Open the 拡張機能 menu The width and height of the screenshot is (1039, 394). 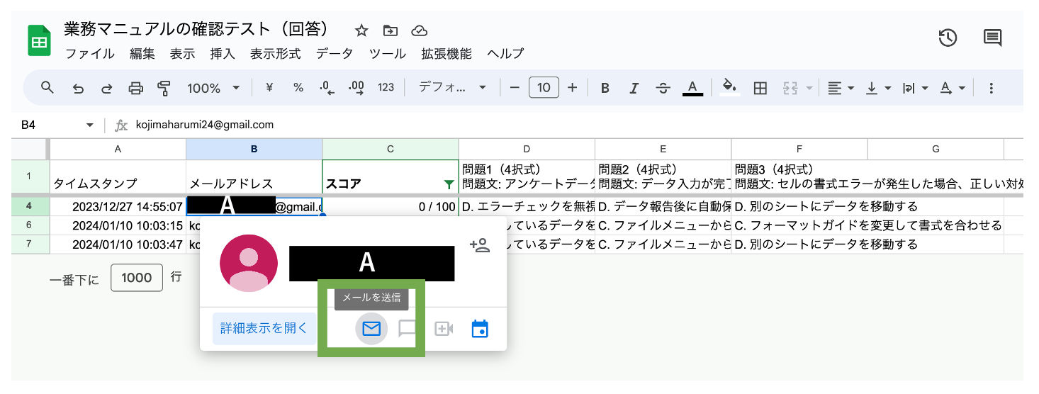coord(447,54)
